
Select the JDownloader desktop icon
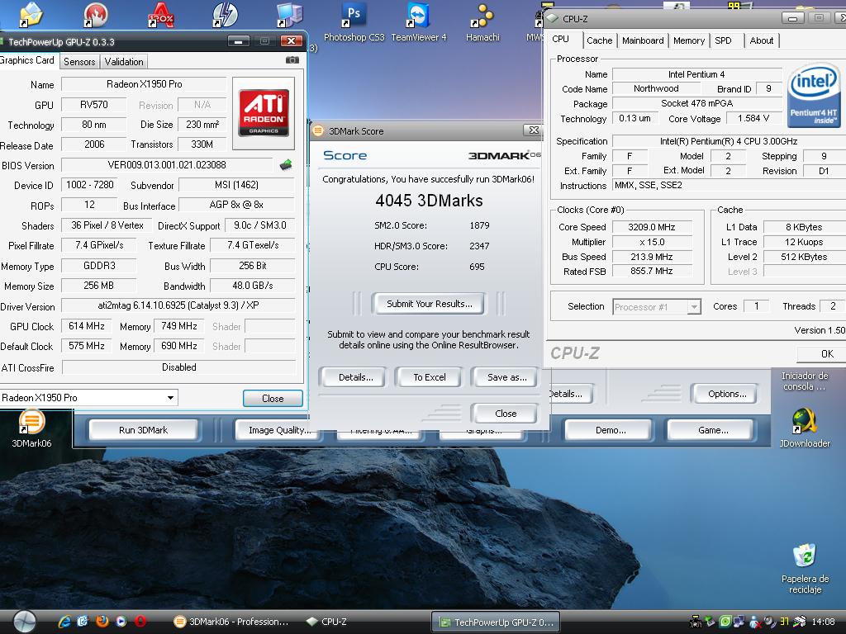(x=805, y=429)
